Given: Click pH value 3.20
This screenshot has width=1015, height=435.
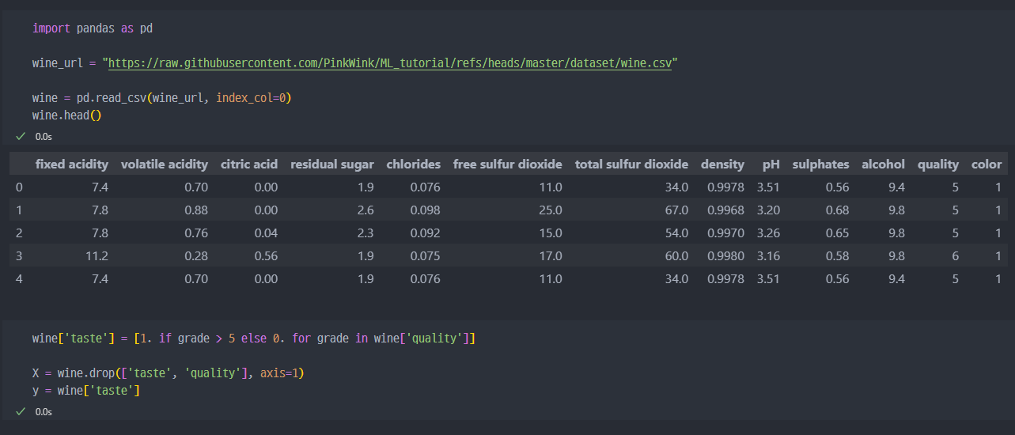Looking at the screenshot, I should pos(768,210).
